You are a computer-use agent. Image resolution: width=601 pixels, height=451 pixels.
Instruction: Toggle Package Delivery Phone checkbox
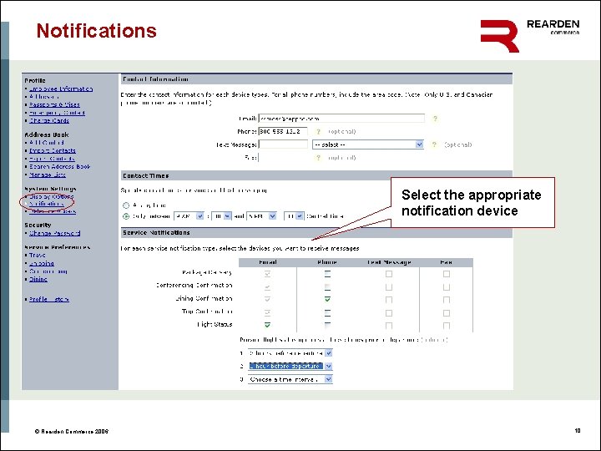point(327,274)
